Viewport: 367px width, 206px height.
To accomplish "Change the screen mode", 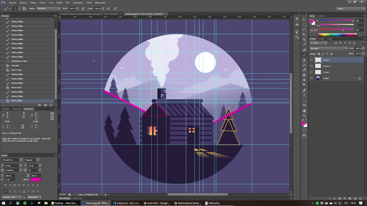I will [304, 135].
